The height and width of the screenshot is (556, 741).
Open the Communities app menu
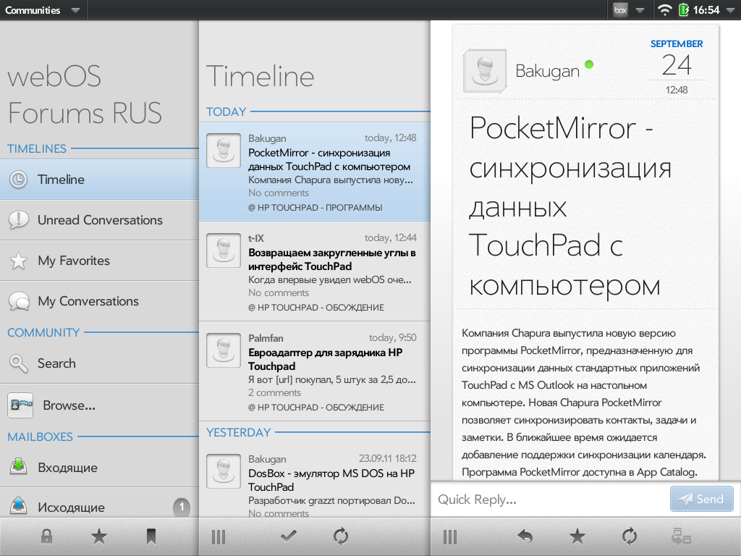pos(43,10)
